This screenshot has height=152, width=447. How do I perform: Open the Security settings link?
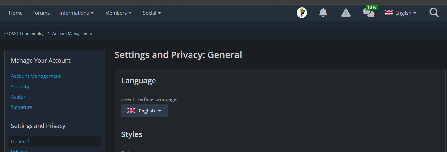coord(20,87)
